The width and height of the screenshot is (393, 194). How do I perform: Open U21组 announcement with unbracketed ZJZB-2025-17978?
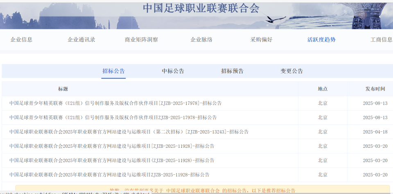(113, 117)
